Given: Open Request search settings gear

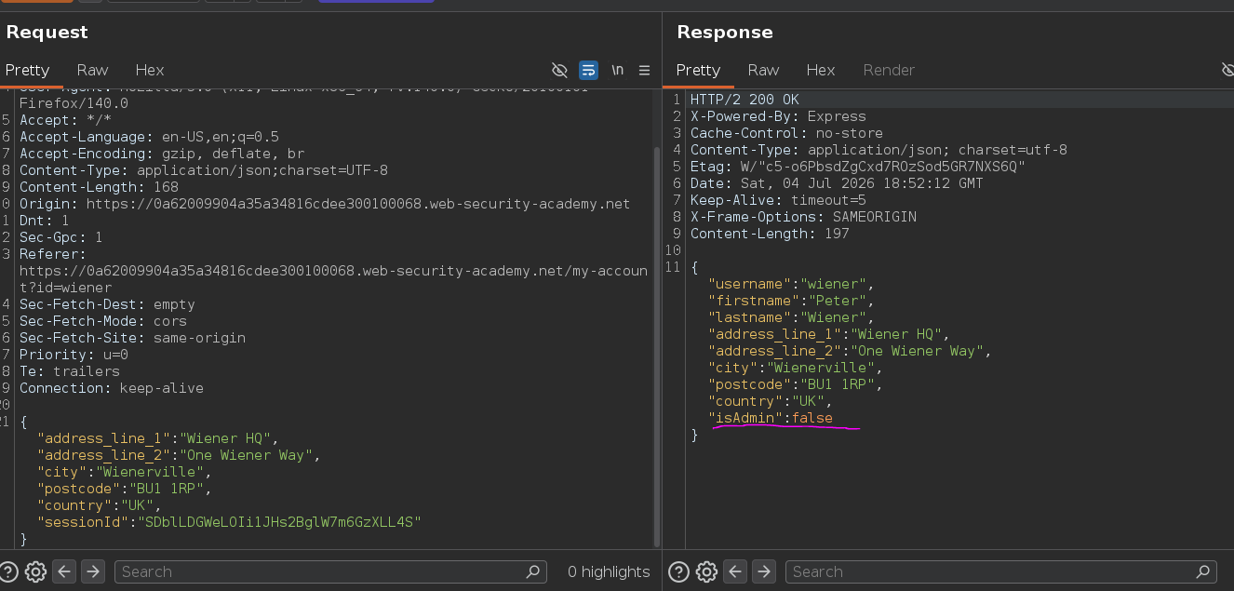Looking at the screenshot, I should [35, 571].
